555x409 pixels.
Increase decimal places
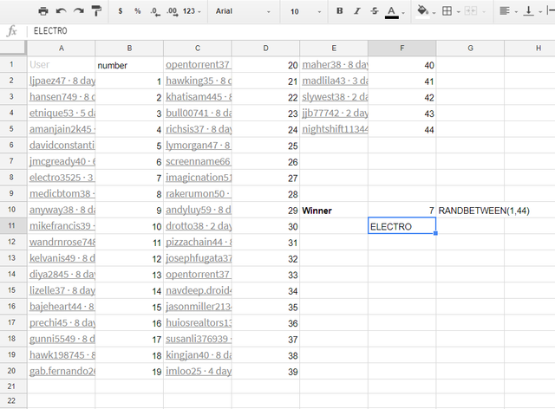(172, 11)
